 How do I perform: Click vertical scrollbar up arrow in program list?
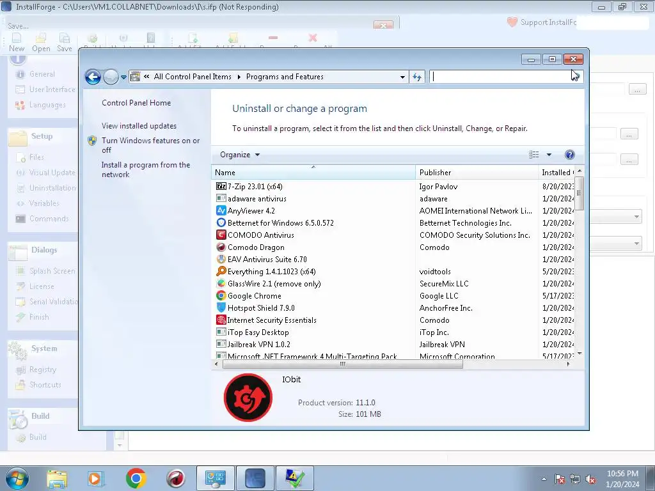click(579, 171)
